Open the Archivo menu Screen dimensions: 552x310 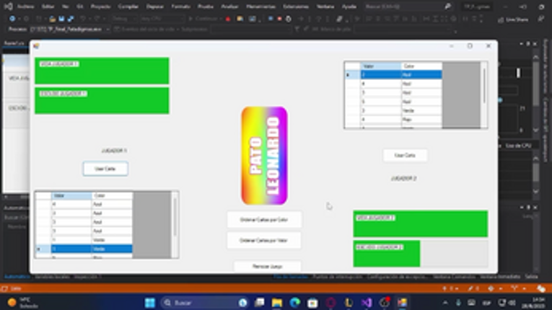click(x=26, y=6)
